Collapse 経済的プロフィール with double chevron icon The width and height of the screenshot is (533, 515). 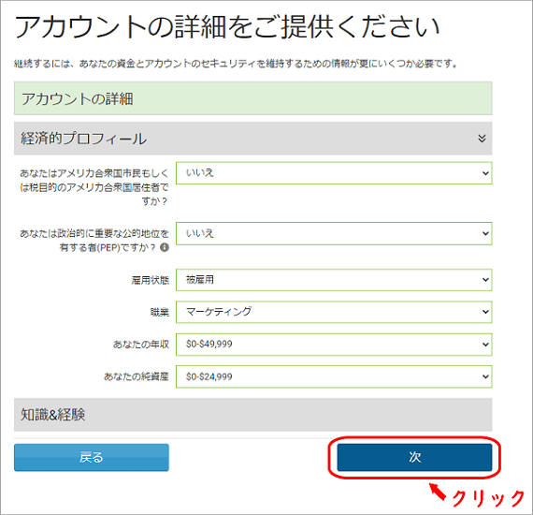[482, 139]
